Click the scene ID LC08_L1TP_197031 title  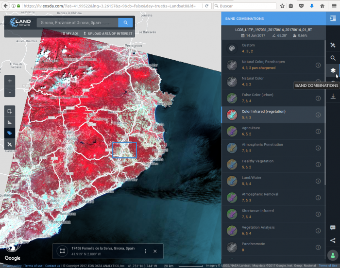(x=273, y=30)
